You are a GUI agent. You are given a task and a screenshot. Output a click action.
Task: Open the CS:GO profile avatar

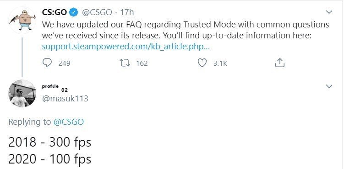click(22, 20)
